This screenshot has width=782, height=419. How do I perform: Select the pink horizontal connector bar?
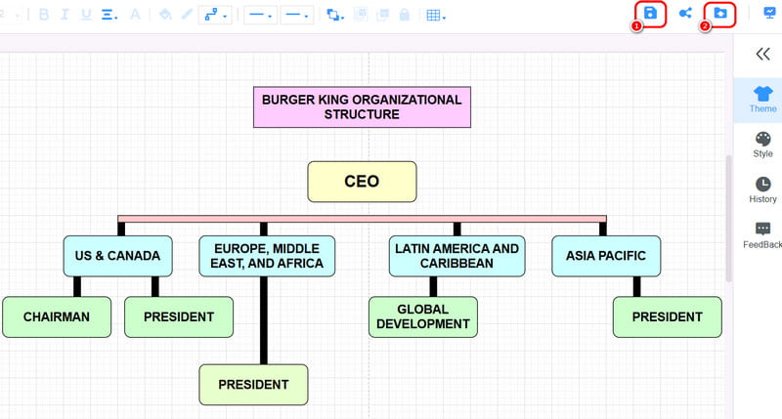point(362,219)
